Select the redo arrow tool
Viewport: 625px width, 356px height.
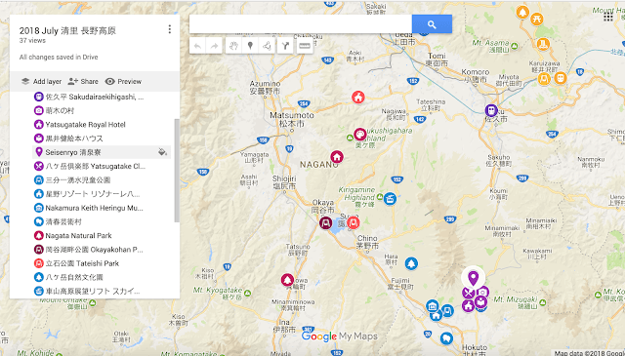[x=215, y=46]
